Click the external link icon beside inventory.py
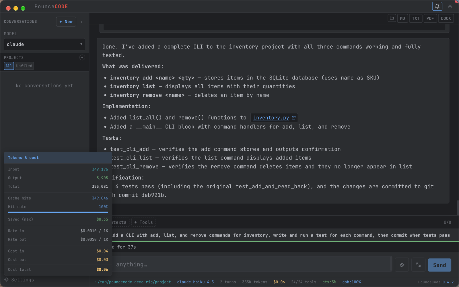The height and width of the screenshot is (287, 459). 293,118
